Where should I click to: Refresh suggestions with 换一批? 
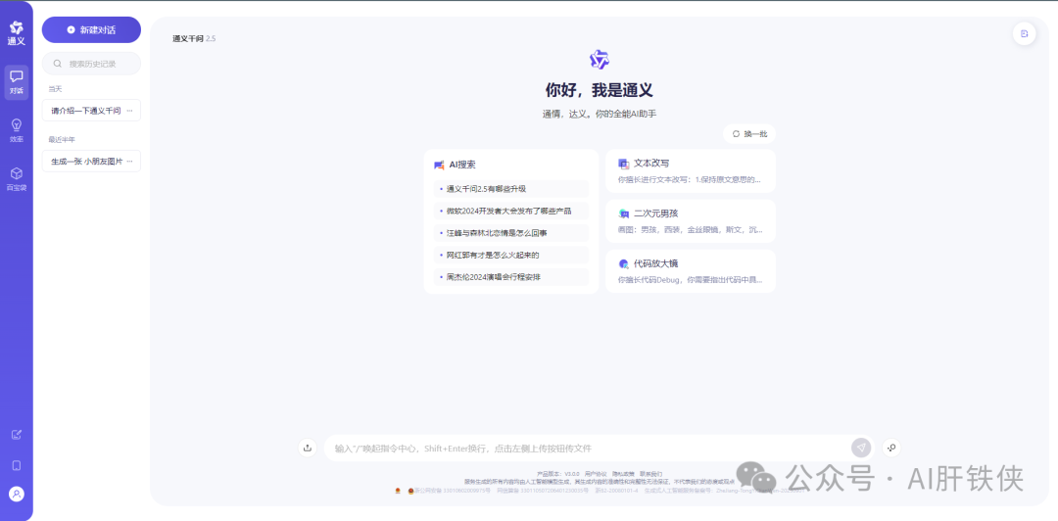(x=749, y=133)
